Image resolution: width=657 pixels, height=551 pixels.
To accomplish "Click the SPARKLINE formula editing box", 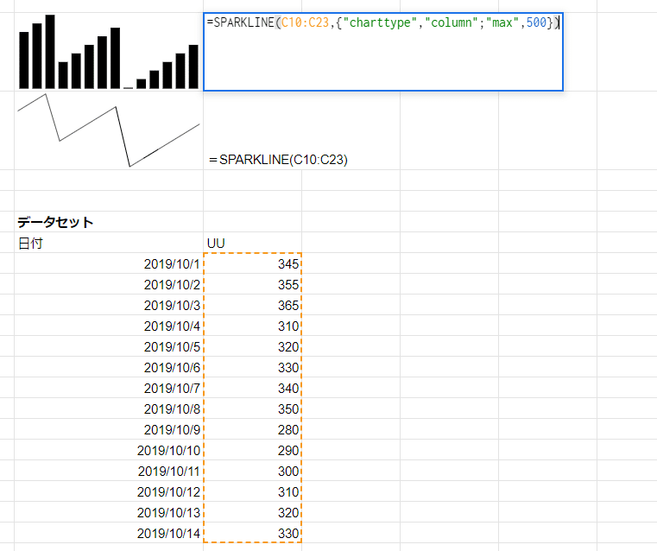I will pyautogui.click(x=383, y=52).
